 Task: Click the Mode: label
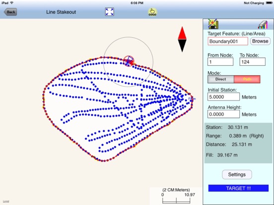click(214, 73)
